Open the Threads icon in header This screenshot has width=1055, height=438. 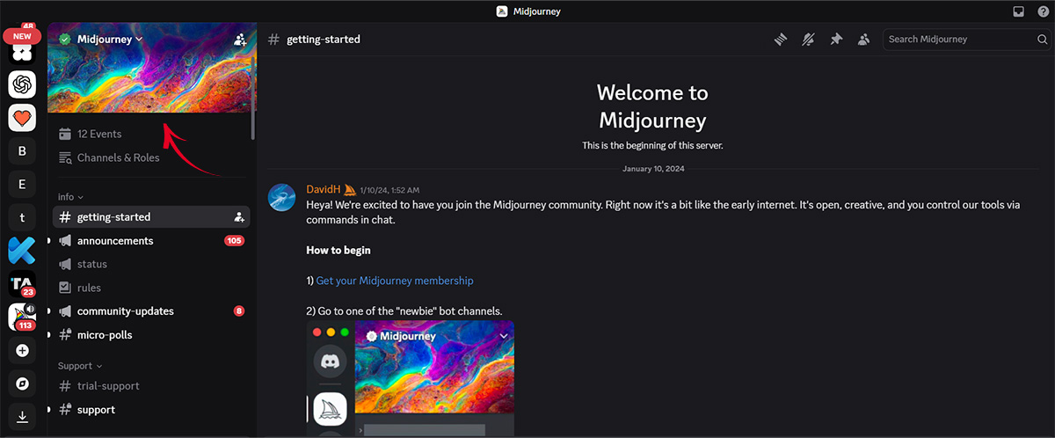(779, 39)
